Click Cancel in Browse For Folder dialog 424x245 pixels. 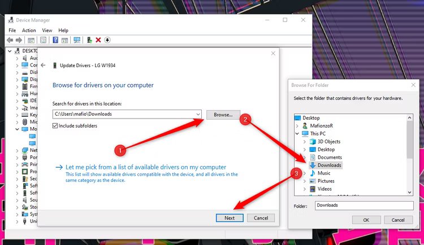[399, 220]
